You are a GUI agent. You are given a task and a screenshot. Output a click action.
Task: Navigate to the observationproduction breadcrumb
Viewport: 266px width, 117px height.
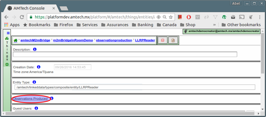(x=114, y=40)
